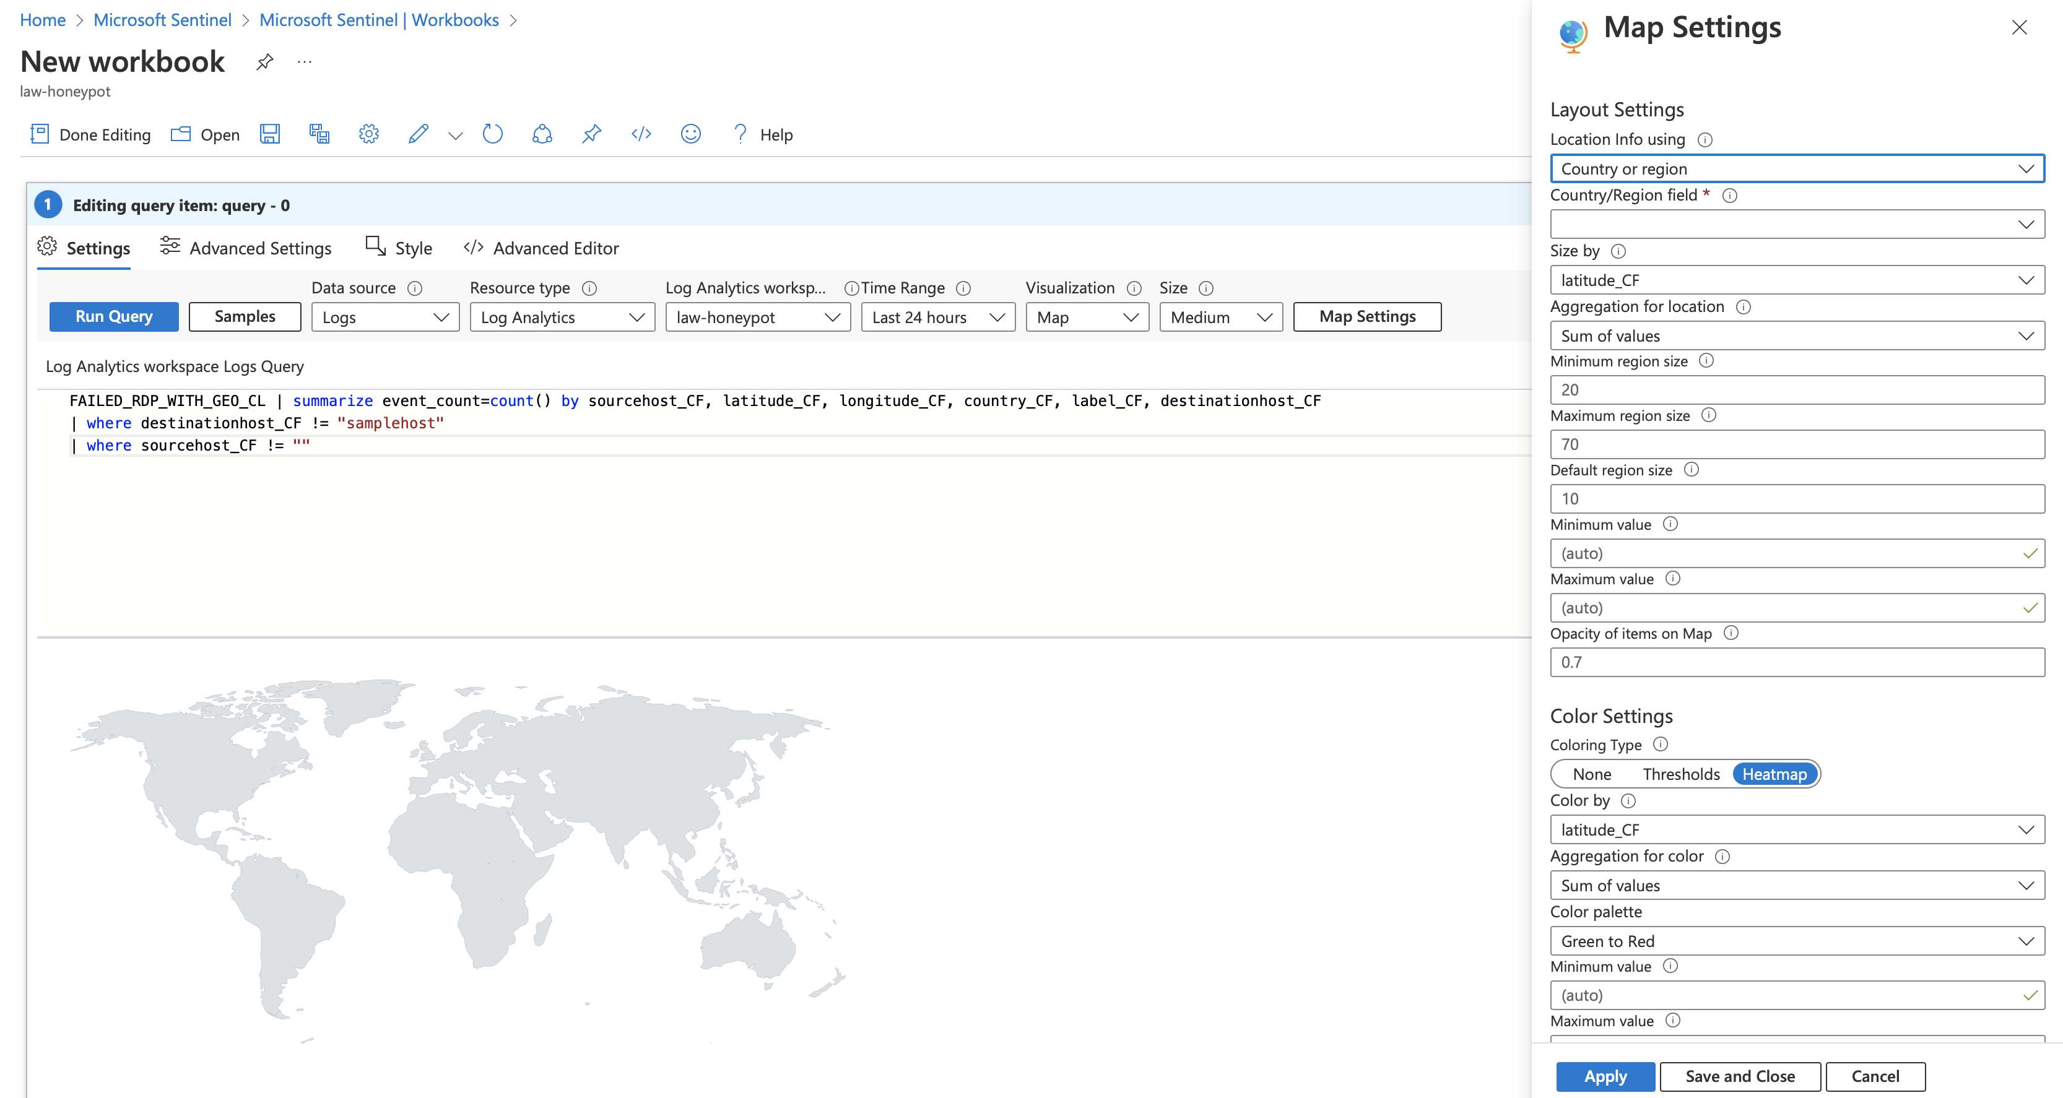Click the Location Info using info icon
The width and height of the screenshot is (2063, 1098).
pos(1705,140)
